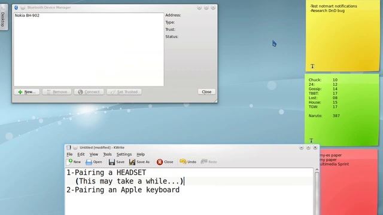Click the Bluetooth icon in the Device Manager title bar
Image resolution: width=383 pixels, height=215 pixels.
pyautogui.click(x=16, y=8)
